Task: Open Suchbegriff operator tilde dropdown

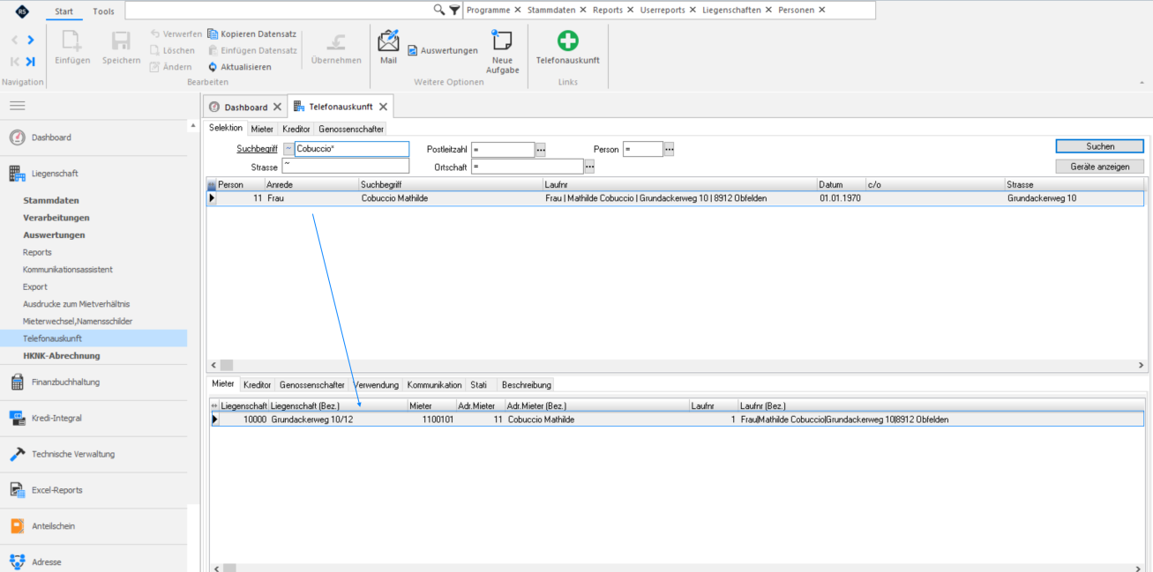Action: [x=288, y=149]
